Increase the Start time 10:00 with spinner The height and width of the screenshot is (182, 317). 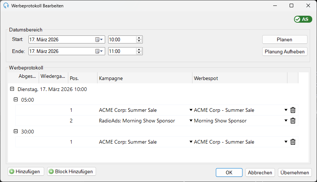139,38
